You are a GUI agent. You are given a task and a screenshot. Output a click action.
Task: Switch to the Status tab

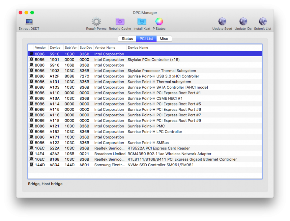coord(127,39)
